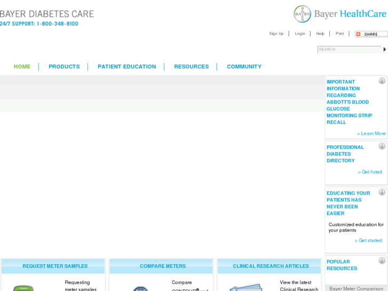The image size is (388, 291).
Task: Click Important Information Regarding Abbott's recall heading
Action: coord(349,102)
